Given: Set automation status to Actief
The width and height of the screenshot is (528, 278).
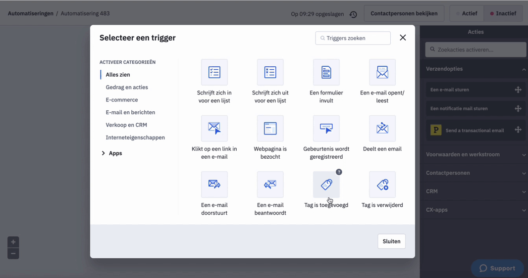Looking at the screenshot, I should click(467, 13).
